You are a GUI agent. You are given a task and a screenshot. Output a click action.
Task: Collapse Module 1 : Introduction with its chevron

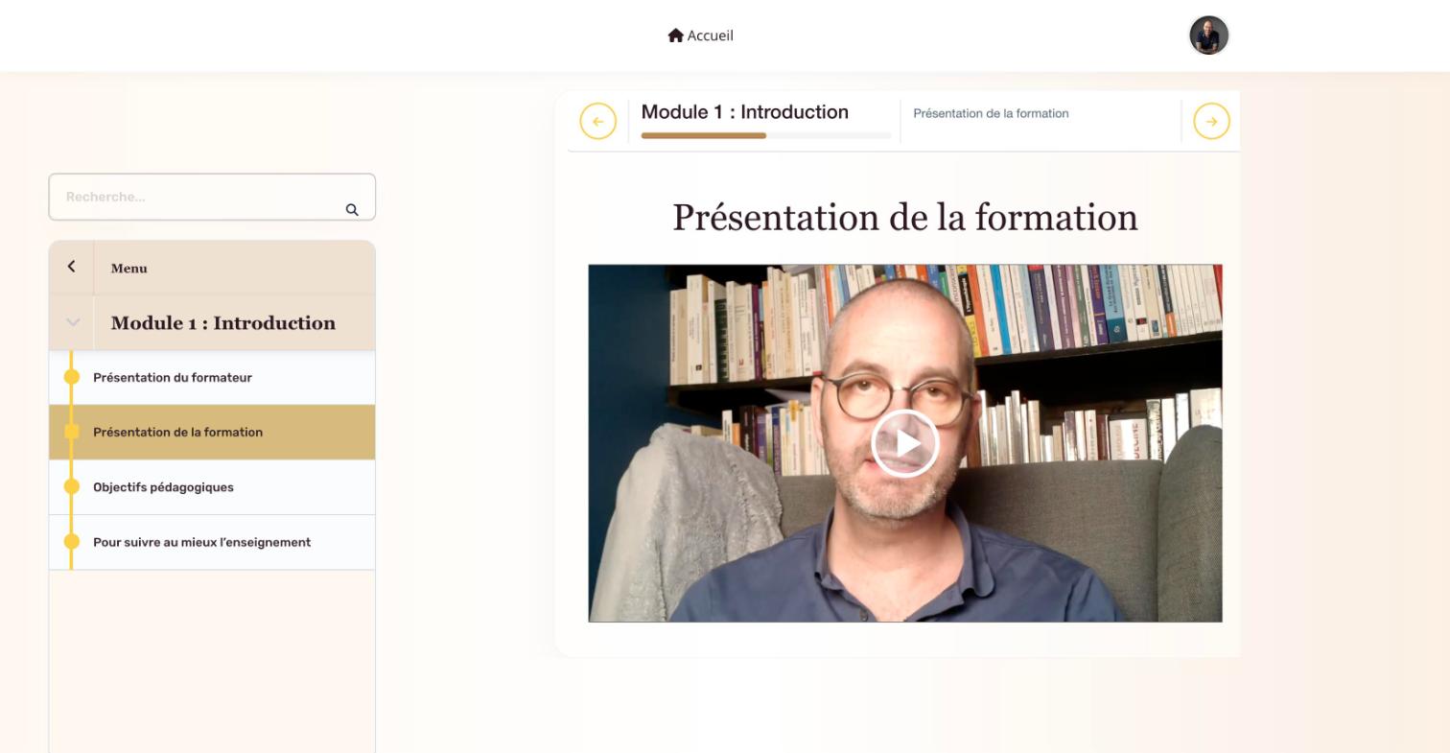(x=73, y=322)
